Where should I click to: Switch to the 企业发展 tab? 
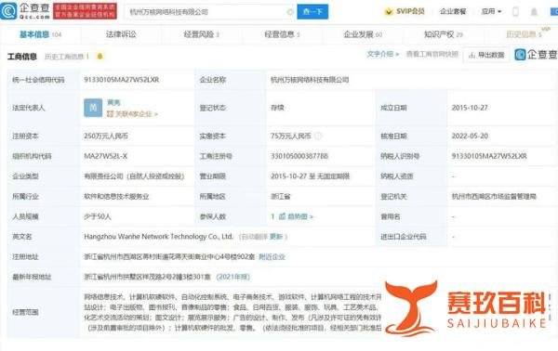click(x=363, y=34)
